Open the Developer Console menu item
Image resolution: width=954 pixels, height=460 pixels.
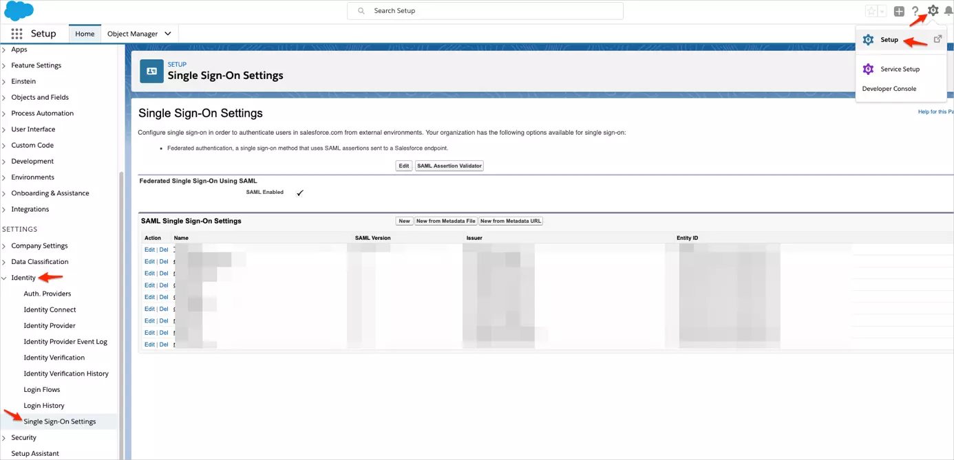coord(889,88)
